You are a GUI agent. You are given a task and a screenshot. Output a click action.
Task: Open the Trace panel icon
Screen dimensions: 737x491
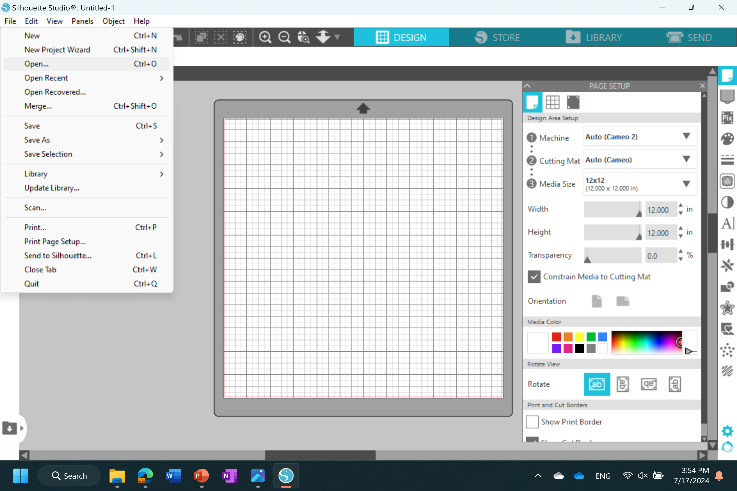click(x=727, y=181)
